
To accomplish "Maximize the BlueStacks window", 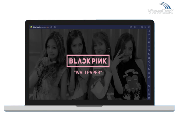I will (x=142, y=27).
